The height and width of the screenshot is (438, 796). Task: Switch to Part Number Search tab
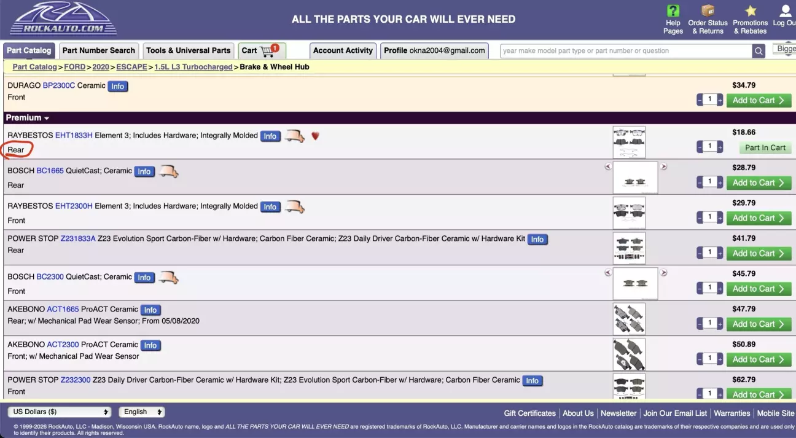[x=98, y=51]
